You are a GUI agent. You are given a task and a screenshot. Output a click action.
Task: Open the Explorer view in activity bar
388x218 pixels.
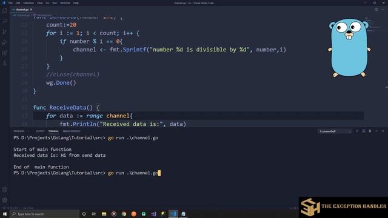tap(5, 11)
